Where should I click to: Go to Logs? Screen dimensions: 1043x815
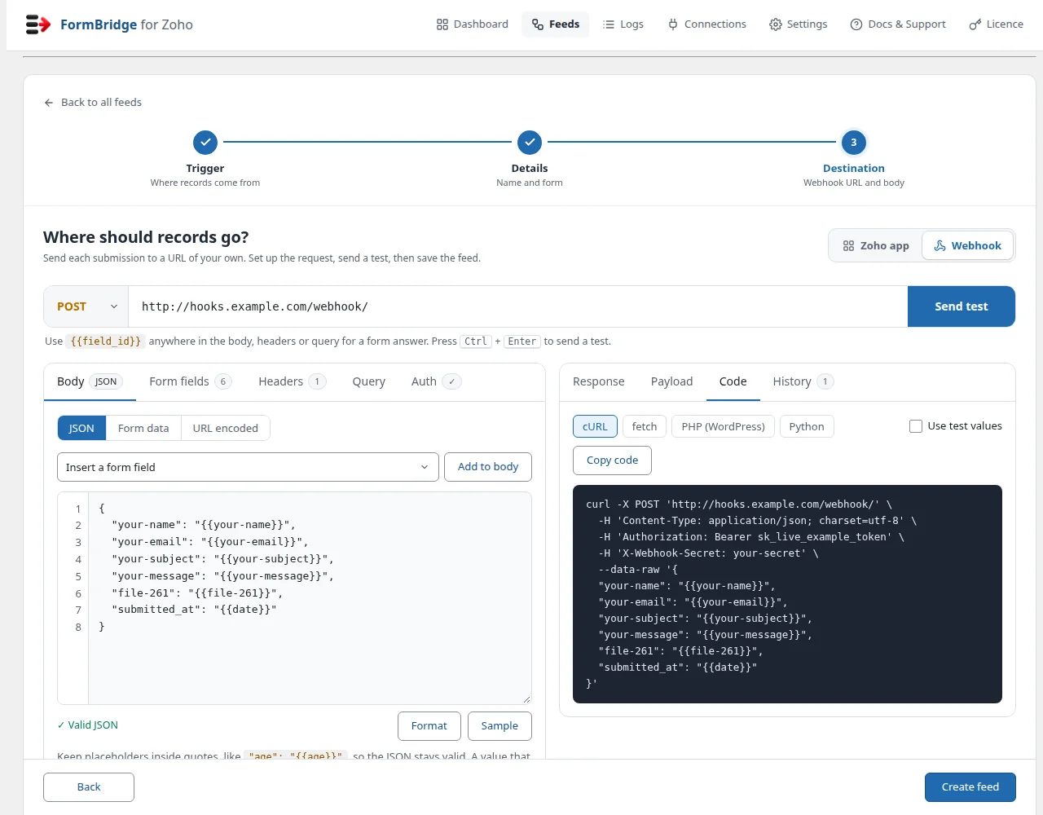pyautogui.click(x=623, y=24)
